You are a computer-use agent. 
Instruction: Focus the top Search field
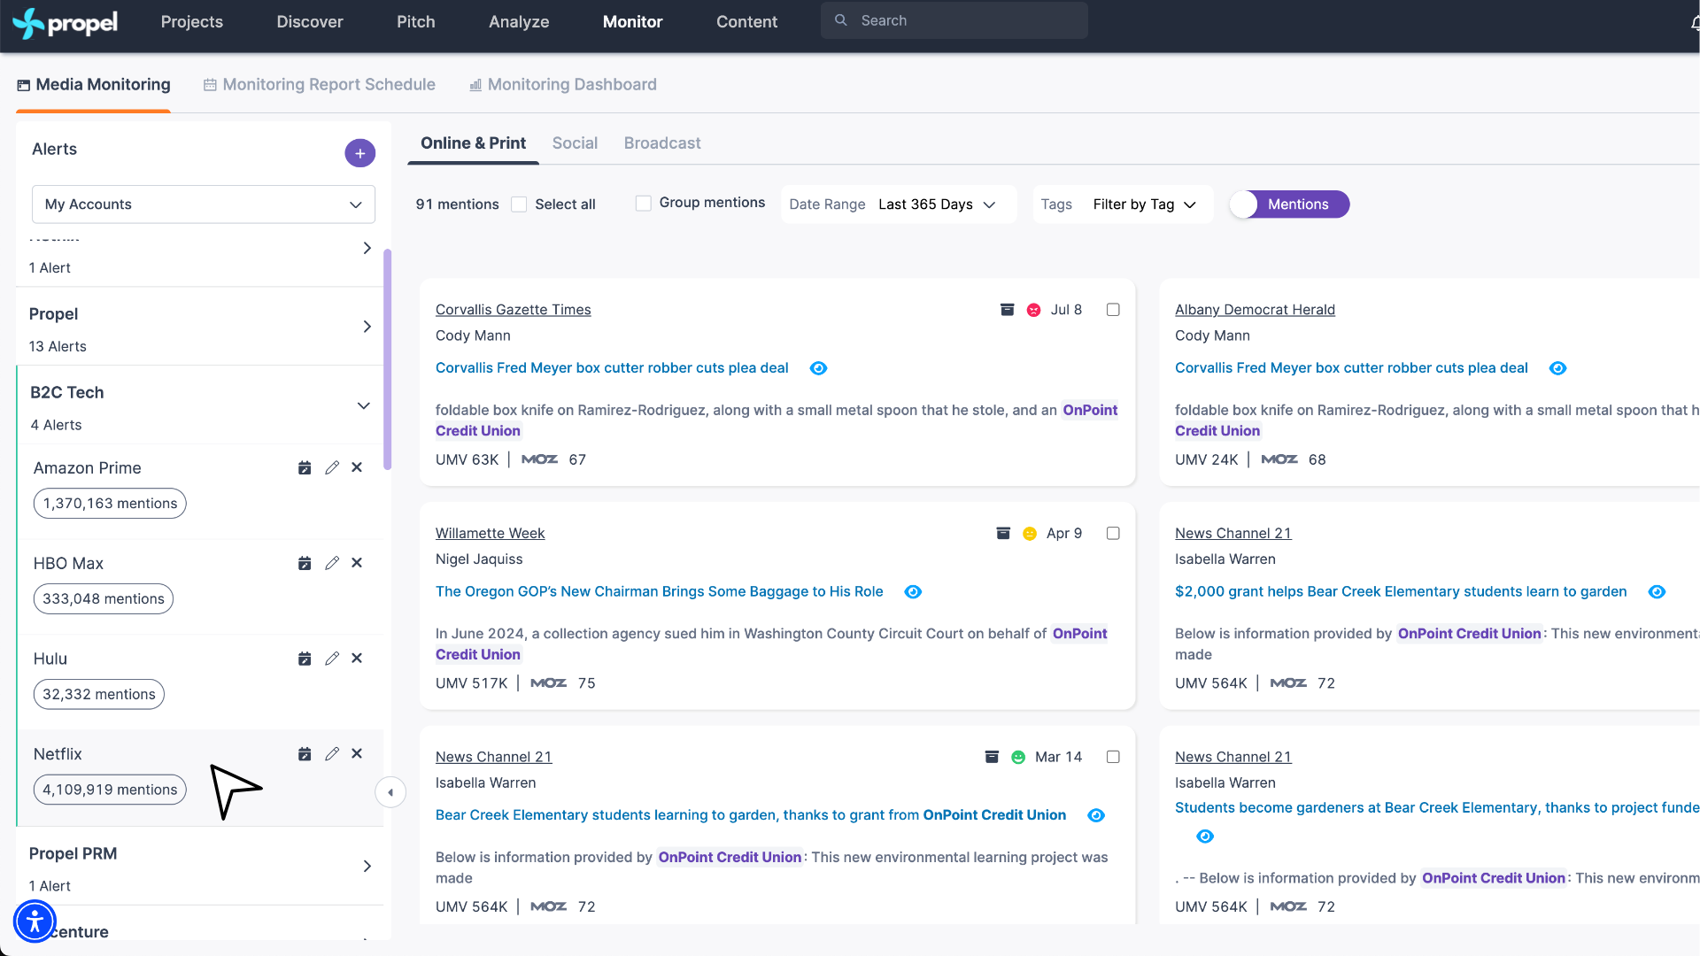point(954,20)
